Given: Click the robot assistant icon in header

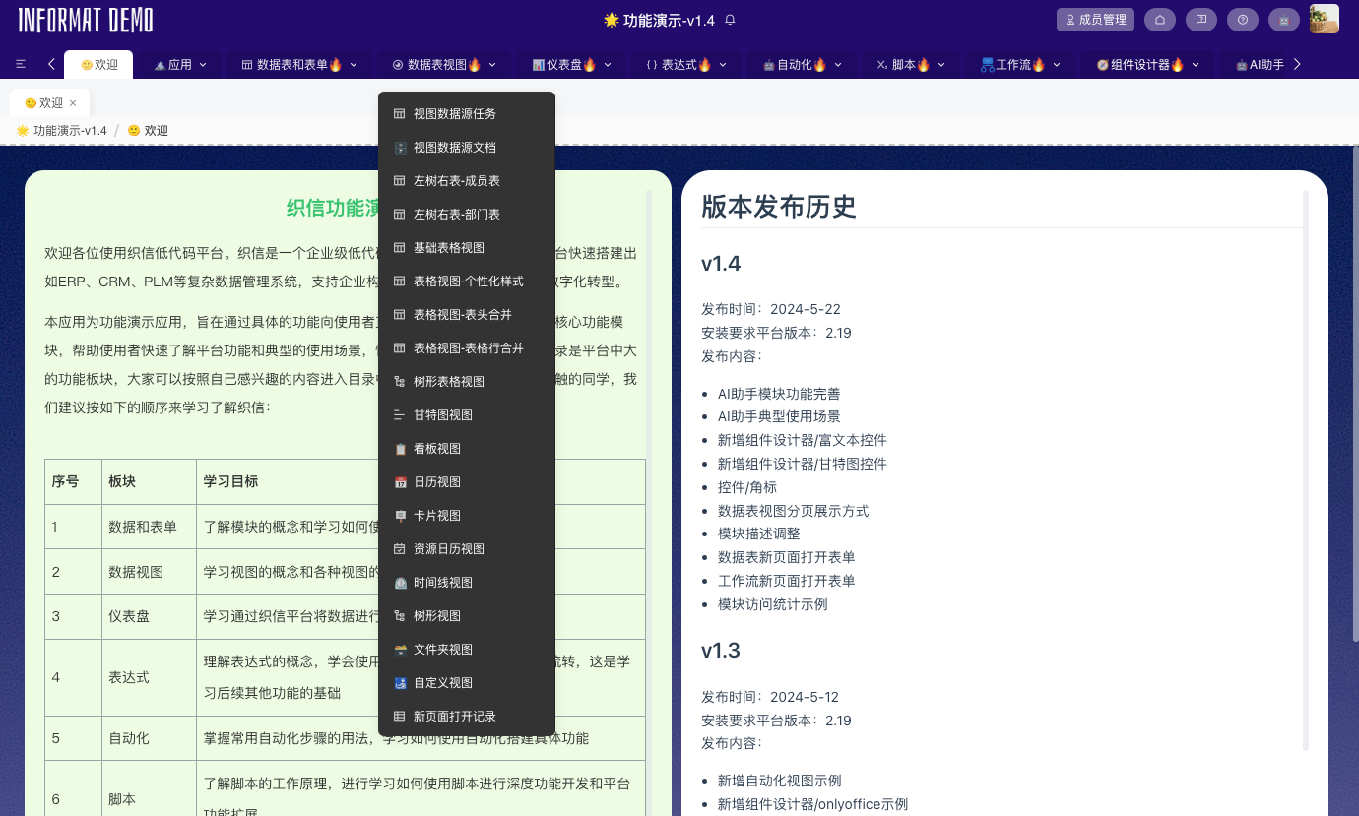Looking at the screenshot, I should 1283,20.
